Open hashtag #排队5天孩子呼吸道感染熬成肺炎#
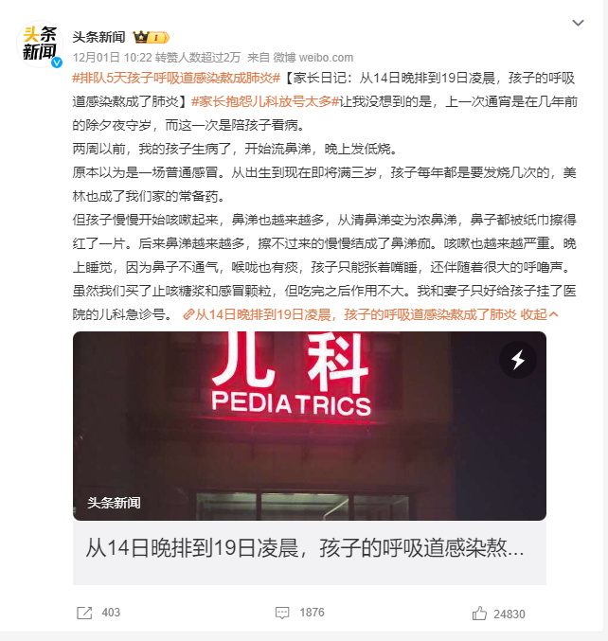Screen dimensions: 608x641 pyautogui.click(x=176, y=78)
